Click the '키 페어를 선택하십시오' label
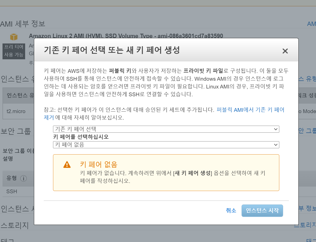The image size is (316, 242). (81, 137)
